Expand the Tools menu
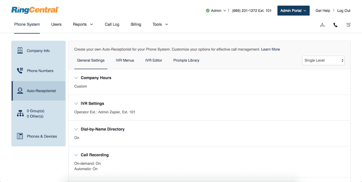Screen dimensions: 362x182 [160, 24]
